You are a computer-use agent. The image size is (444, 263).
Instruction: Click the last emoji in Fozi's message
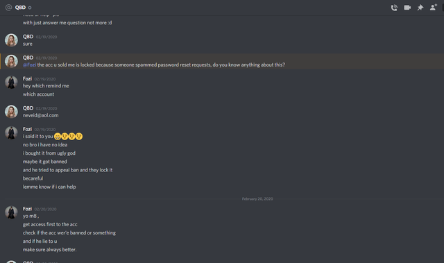79,137
